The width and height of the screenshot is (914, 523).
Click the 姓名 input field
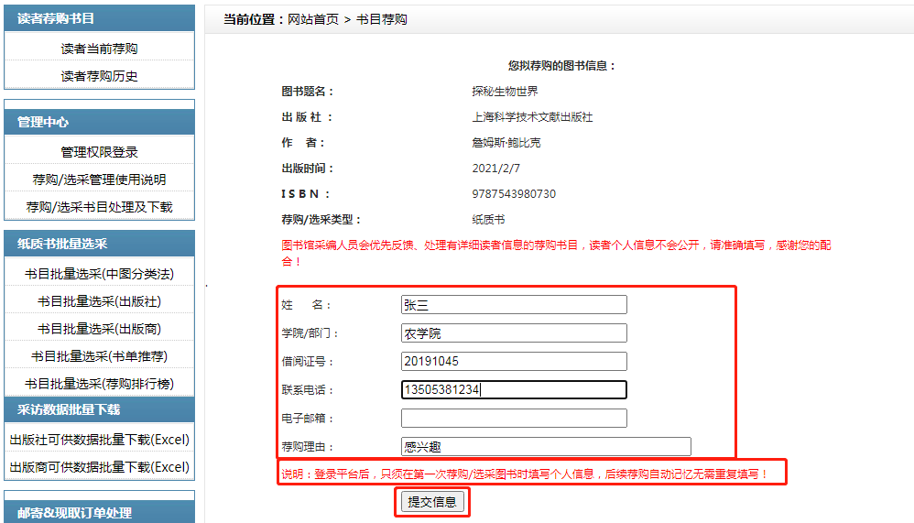click(513, 305)
